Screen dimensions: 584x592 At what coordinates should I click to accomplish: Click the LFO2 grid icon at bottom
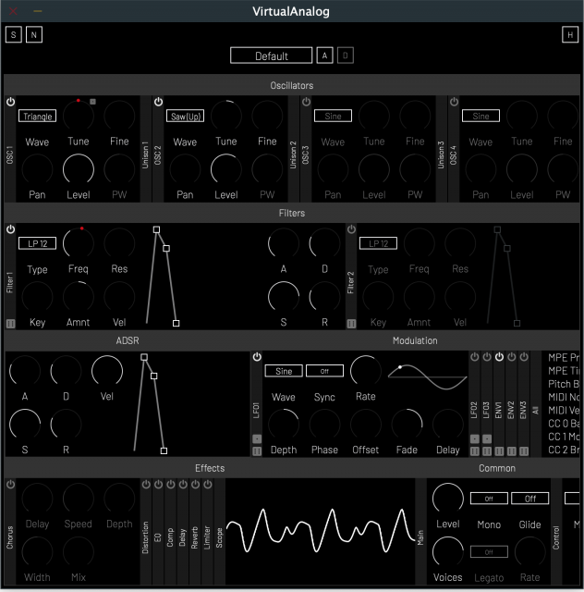click(475, 451)
